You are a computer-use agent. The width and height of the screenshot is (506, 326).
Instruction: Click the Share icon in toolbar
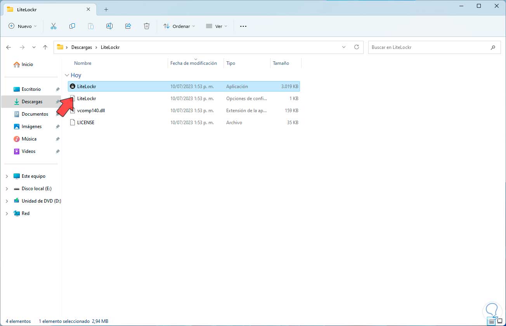point(128,26)
